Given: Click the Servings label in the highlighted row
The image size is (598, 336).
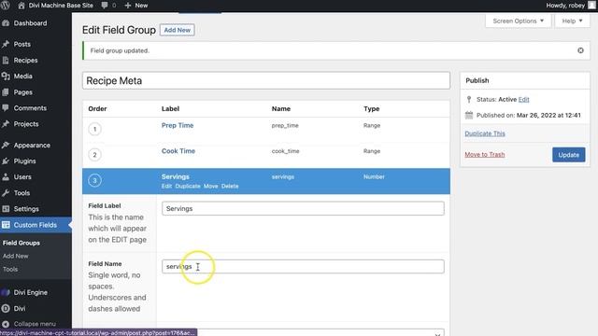Looking at the screenshot, I should pos(176,176).
